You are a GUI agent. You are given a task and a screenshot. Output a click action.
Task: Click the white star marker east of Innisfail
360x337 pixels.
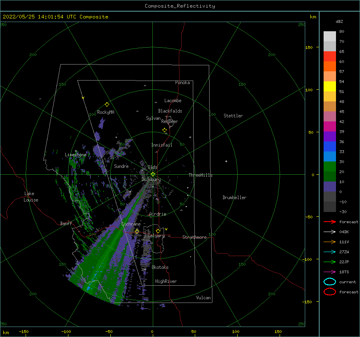(x=190, y=137)
